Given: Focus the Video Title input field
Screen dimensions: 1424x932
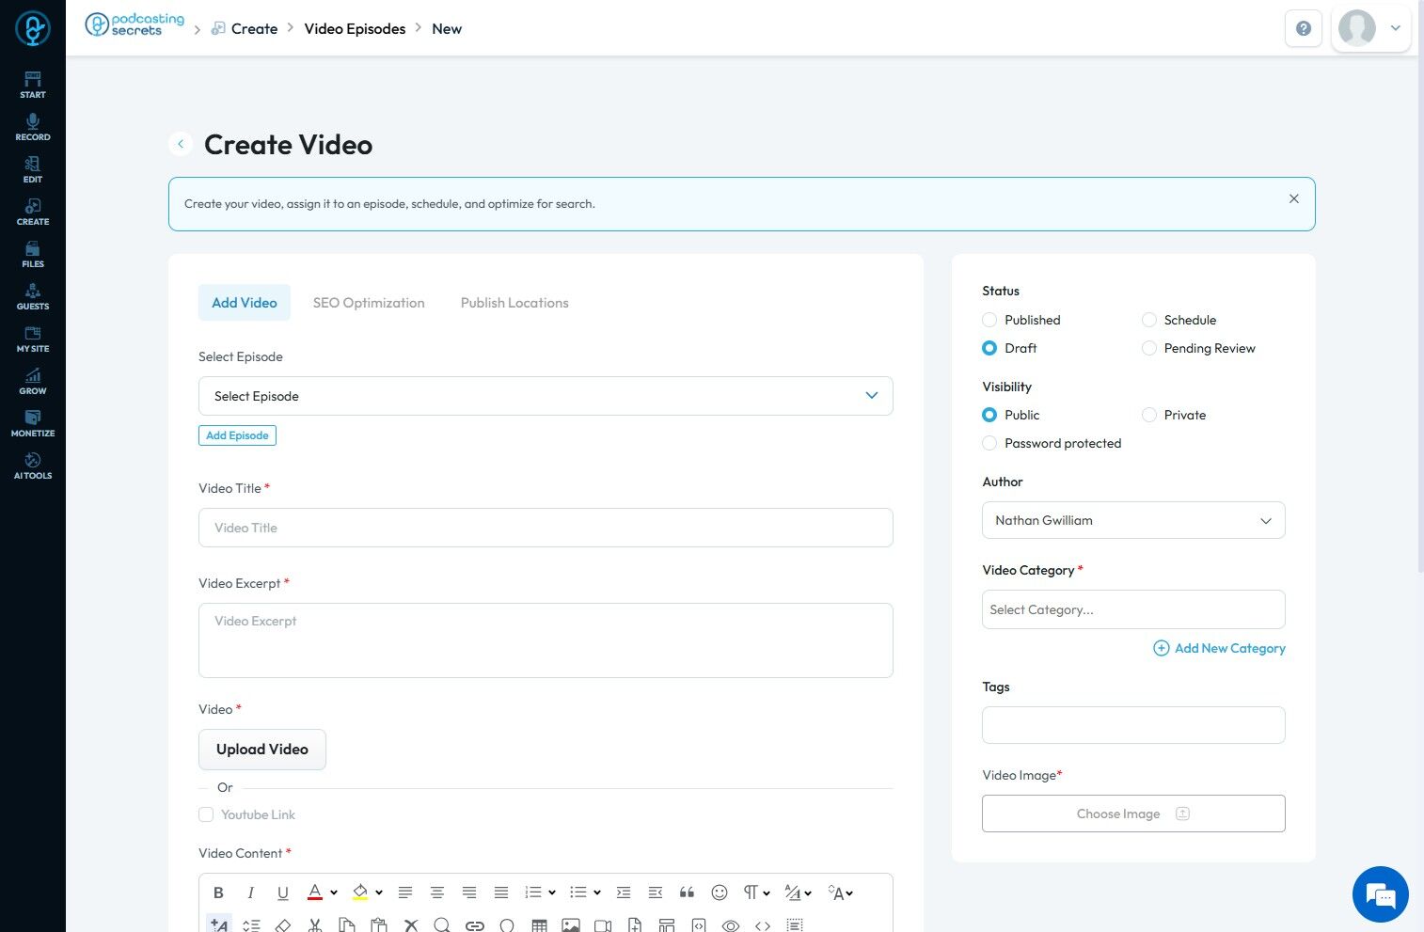Looking at the screenshot, I should coord(546,528).
